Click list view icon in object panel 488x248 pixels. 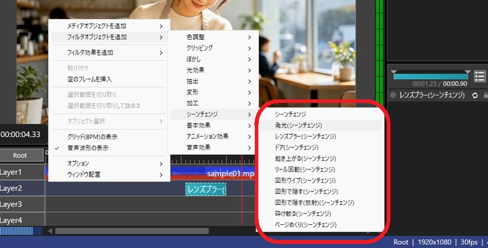point(480,76)
